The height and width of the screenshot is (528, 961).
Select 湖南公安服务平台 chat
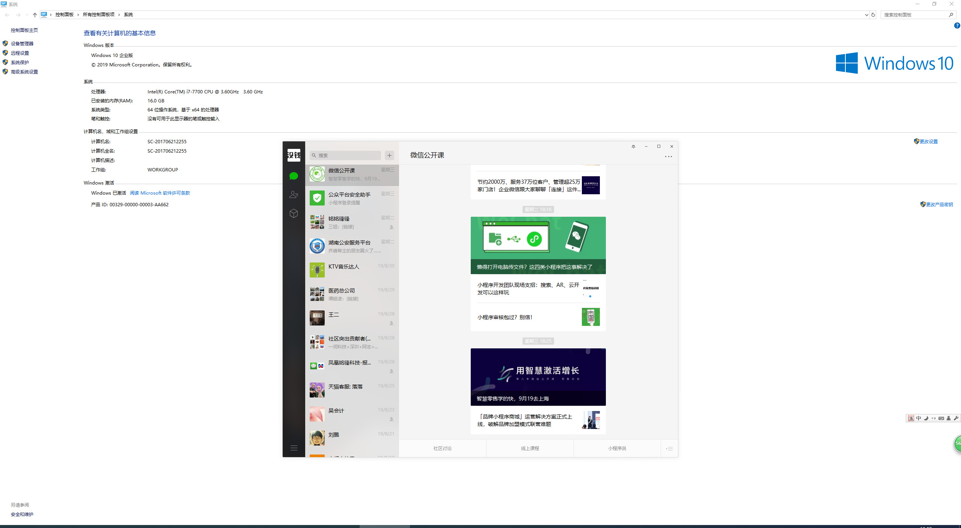pos(352,246)
